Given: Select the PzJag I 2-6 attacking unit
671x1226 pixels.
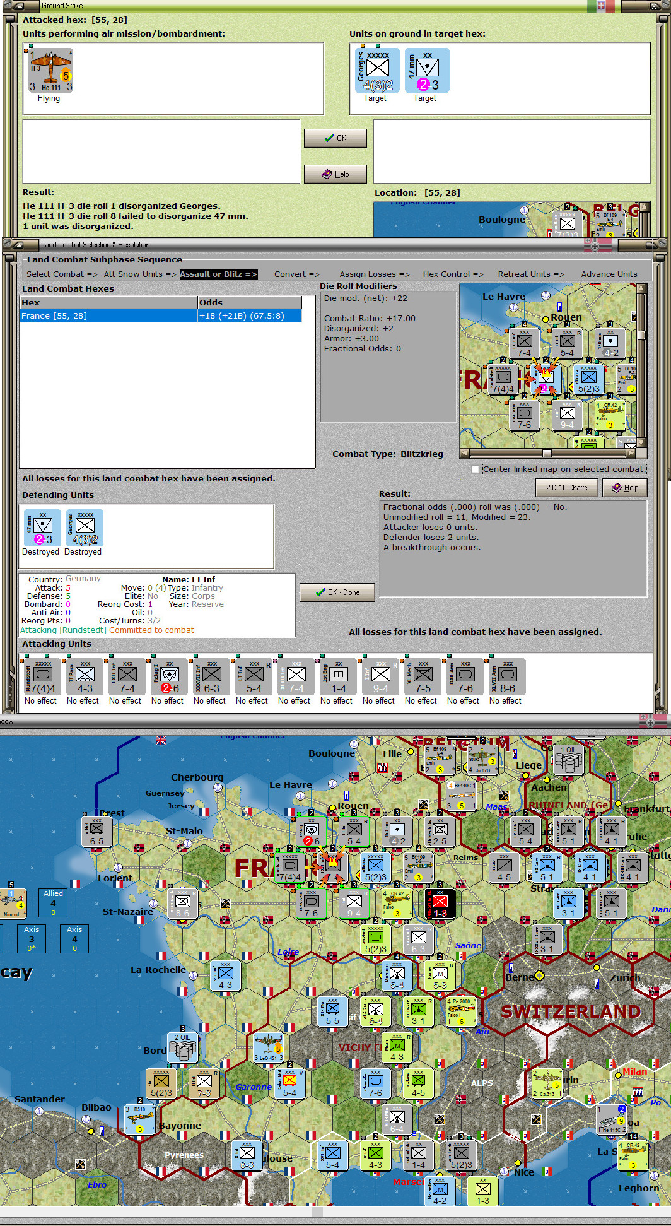Looking at the screenshot, I should 169,676.
